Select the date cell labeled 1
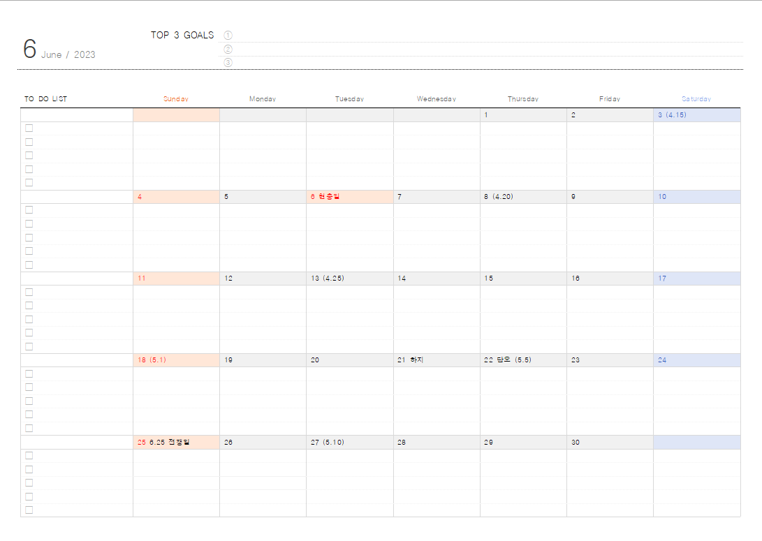 (x=523, y=115)
